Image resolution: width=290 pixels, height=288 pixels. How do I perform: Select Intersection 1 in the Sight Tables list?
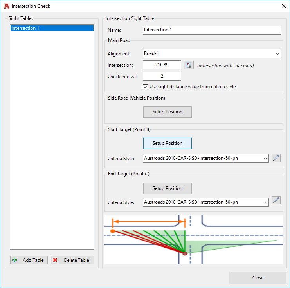[52, 28]
